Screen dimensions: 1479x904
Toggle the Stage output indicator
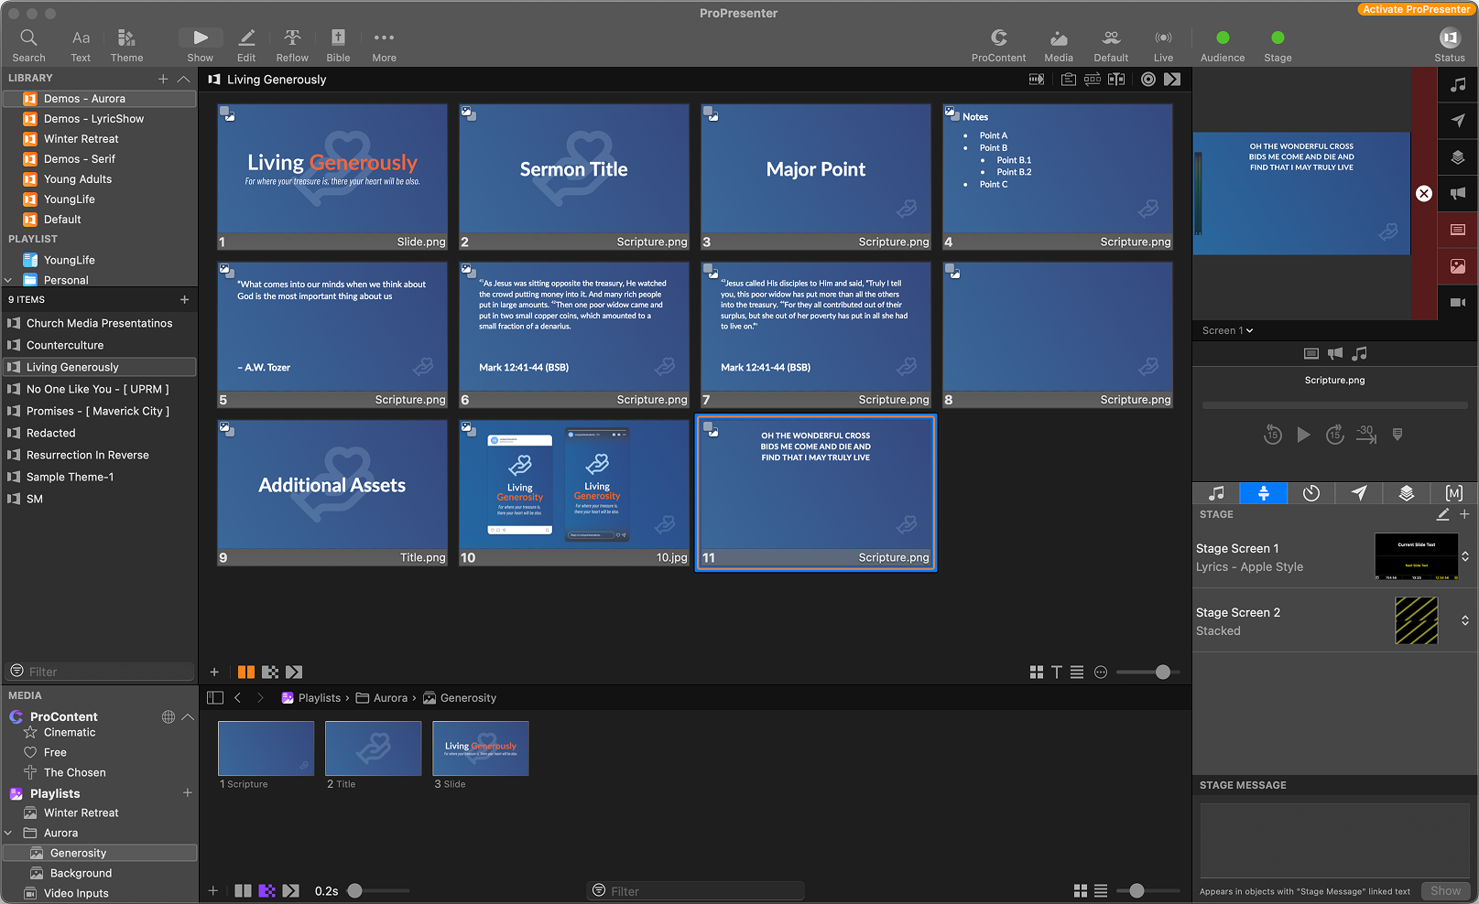1278,38
